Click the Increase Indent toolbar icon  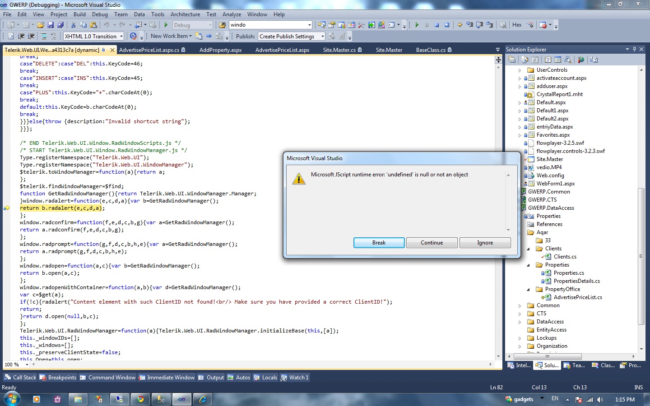pos(31,36)
